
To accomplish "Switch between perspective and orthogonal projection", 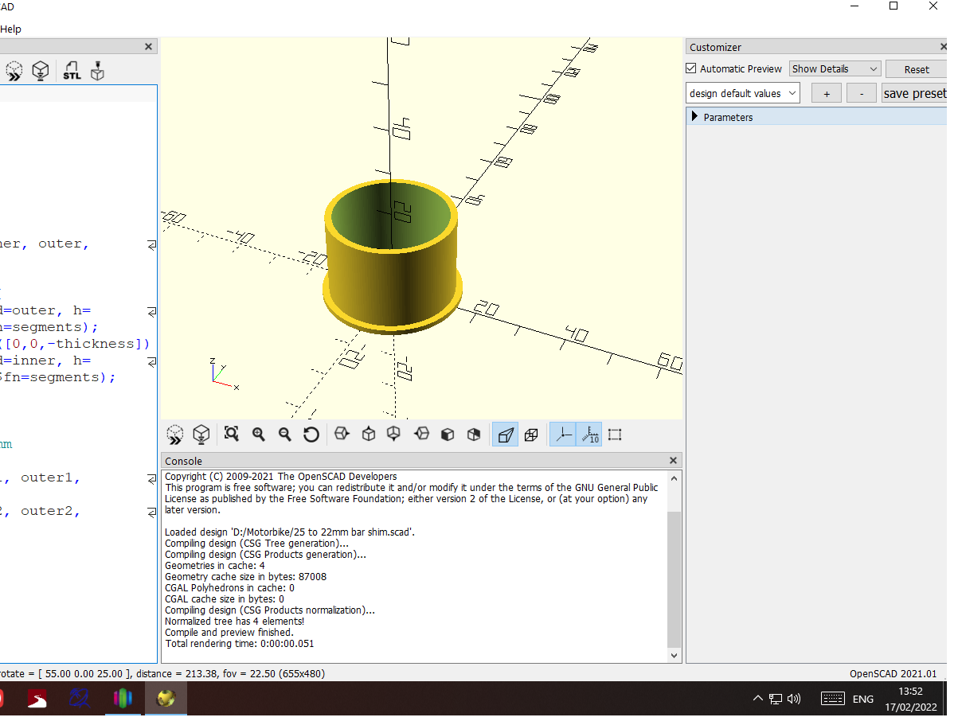I will (505, 434).
